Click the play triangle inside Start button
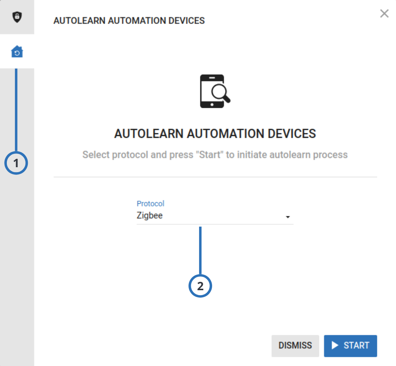The height and width of the screenshot is (366, 396). coord(335,345)
